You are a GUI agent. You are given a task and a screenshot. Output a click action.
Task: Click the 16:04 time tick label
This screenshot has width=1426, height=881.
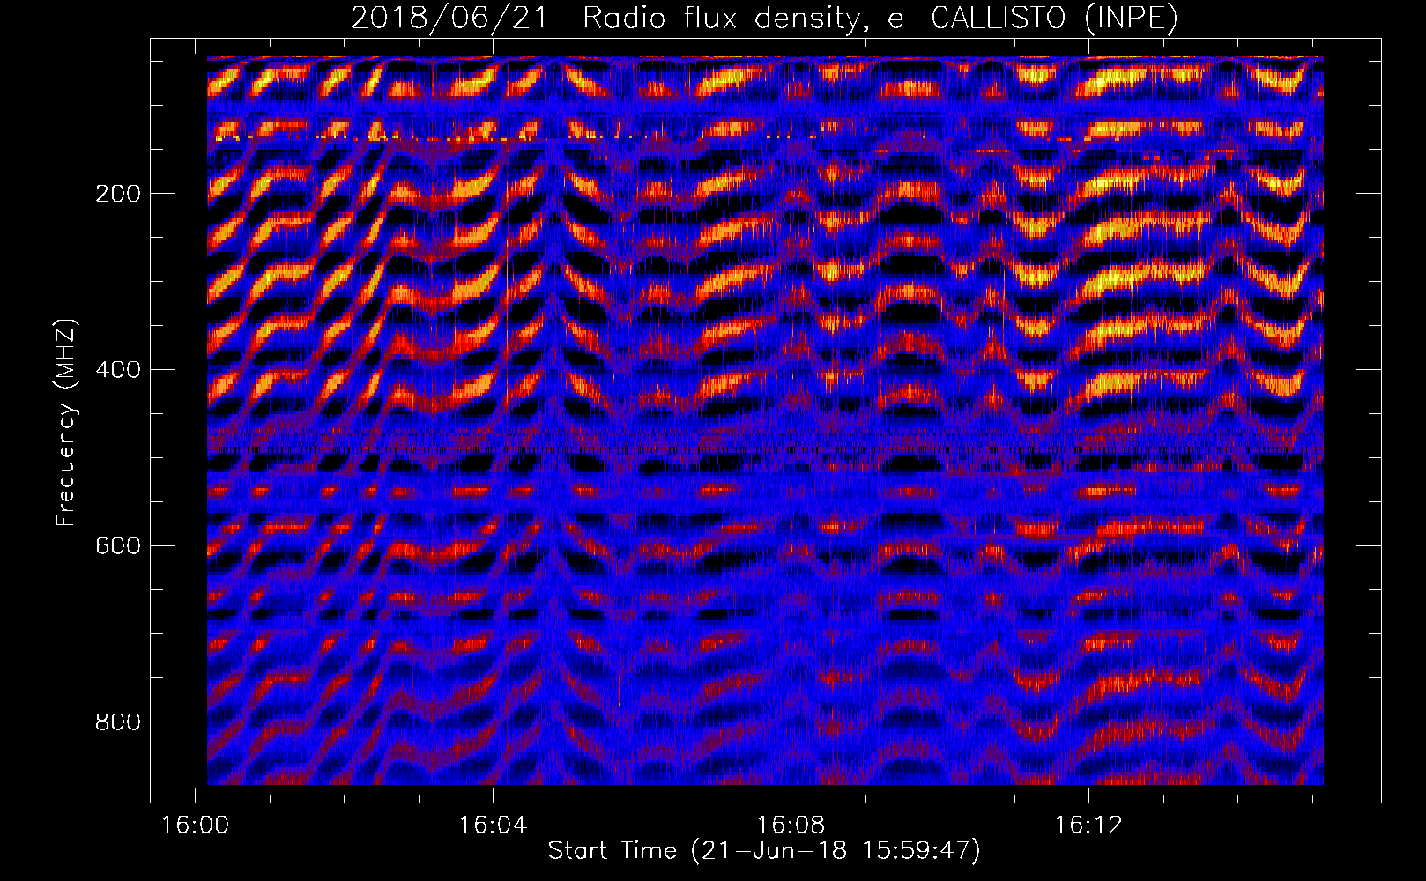click(x=493, y=825)
